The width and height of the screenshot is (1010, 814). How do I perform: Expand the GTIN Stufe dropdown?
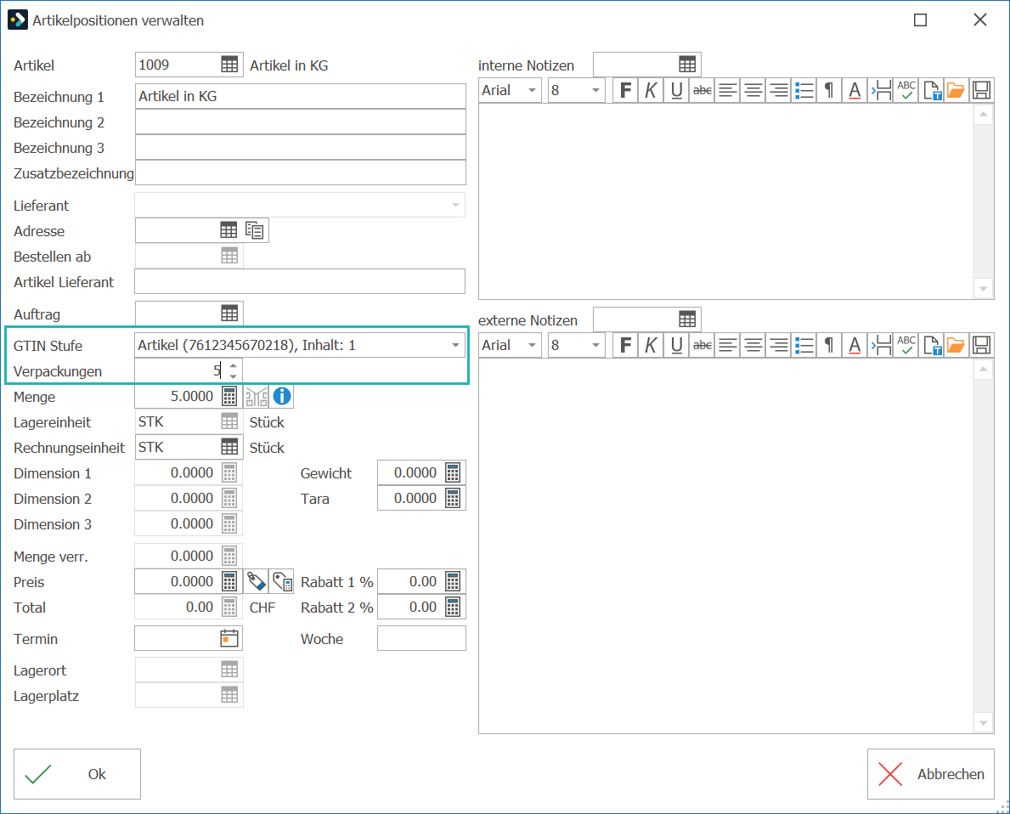coord(455,346)
